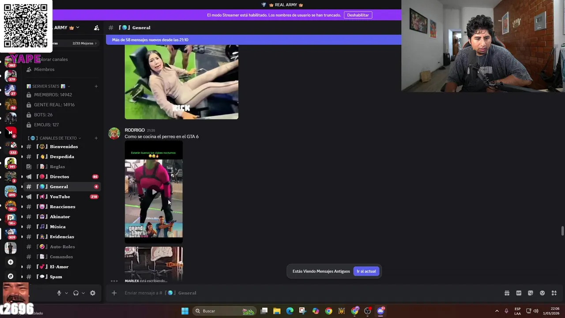The width and height of the screenshot is (565, 318).
Task: Open the Reglas channel
Action: point(62,167)
